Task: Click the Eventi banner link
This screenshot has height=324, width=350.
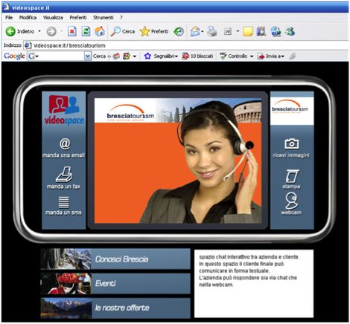Action: (x=115, y=283)
